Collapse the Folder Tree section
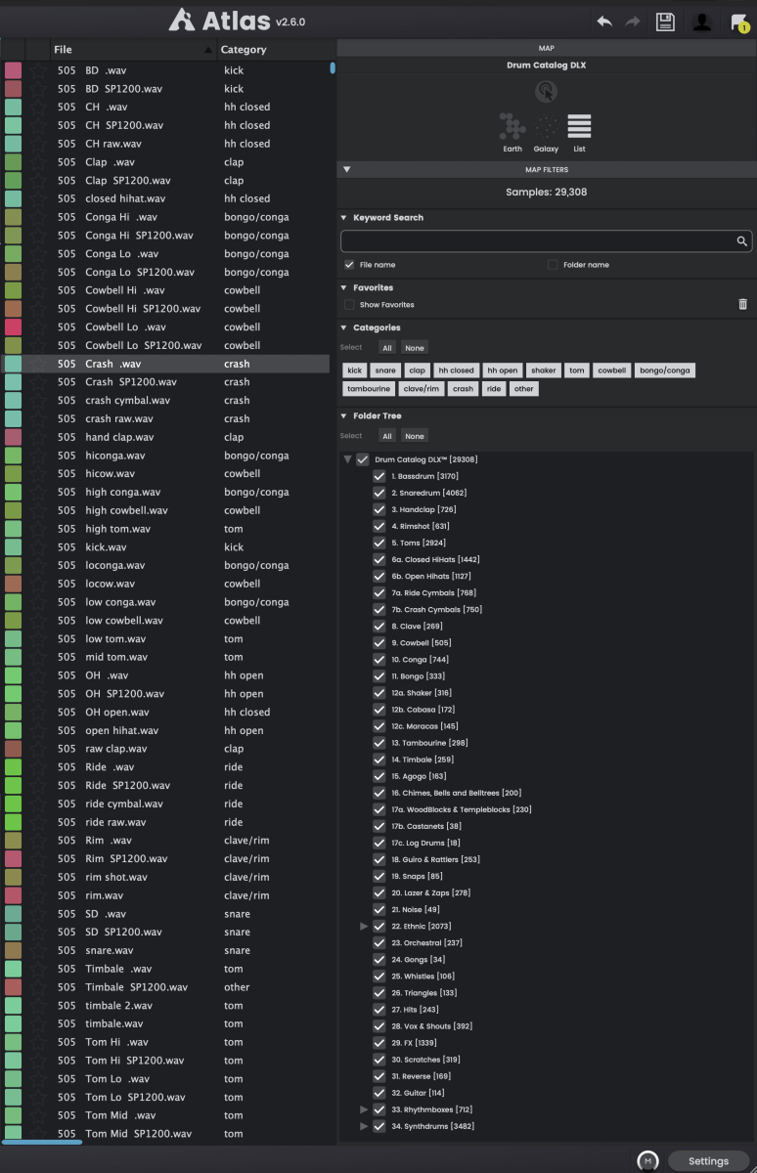This screenshot has width=757, height=1173. tap(343, 416)
